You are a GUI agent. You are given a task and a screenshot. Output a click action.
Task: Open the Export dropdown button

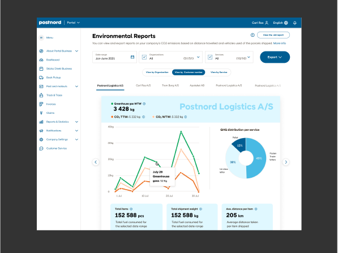coord(275,57)
